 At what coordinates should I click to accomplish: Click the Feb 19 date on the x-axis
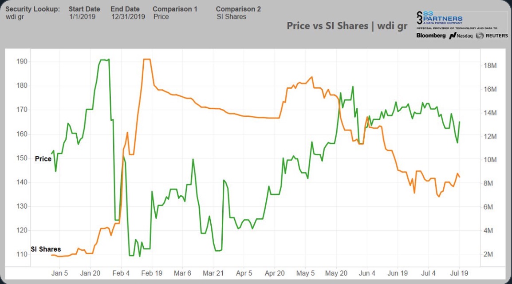point(152,273)
